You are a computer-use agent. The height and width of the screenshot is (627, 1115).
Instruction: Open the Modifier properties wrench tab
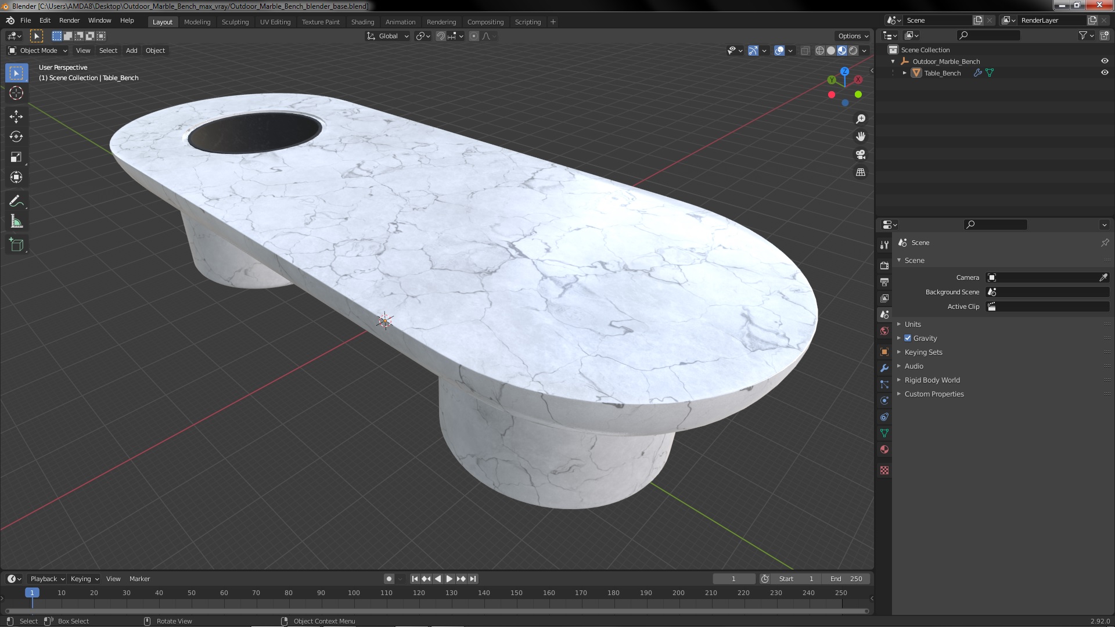tap(884, 368)
